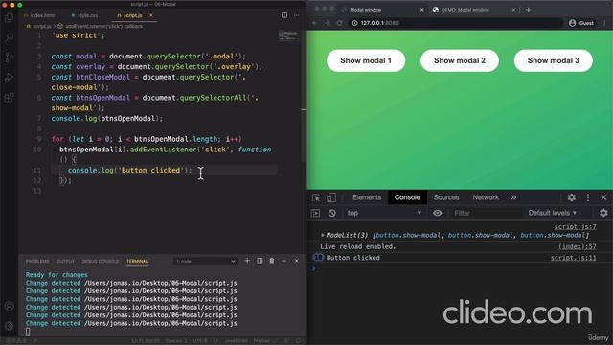Open the script.js:7 source link
Viewport: 613px width, 345px height.
click(x=575, y=226)
